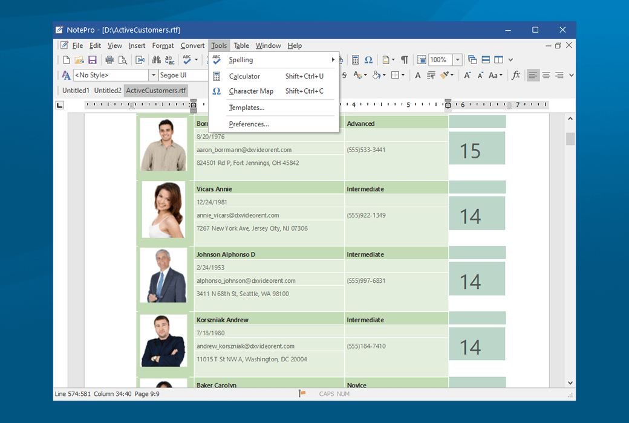Open Print Preview with the magnifier page icon
The height and width of the screenshot is (423, 629).
click(123, 60)
